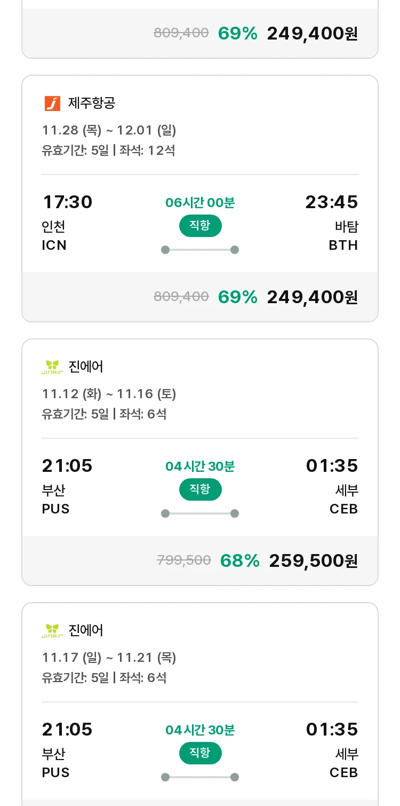Tap the 68% discount rate label

(x=239, y=560)
